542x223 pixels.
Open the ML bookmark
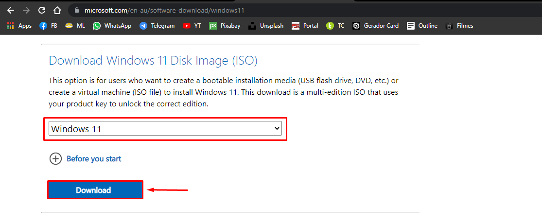75,26
